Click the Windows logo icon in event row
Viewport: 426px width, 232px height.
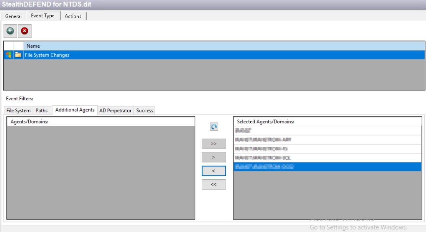click(x=9, y=55)
